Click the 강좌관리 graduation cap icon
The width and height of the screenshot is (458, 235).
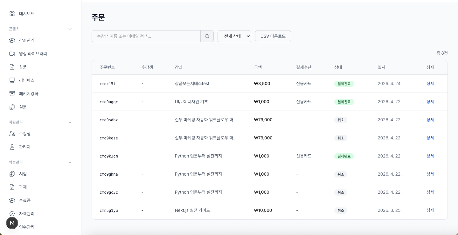[x=12, y=40]
